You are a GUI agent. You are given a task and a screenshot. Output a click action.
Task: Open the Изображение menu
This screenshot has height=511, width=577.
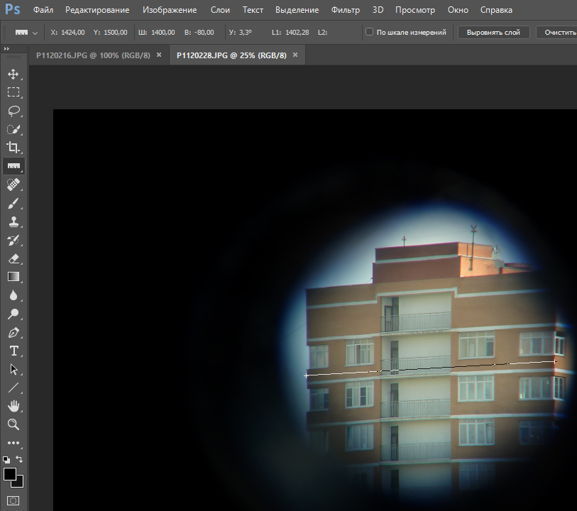(170, 10)
